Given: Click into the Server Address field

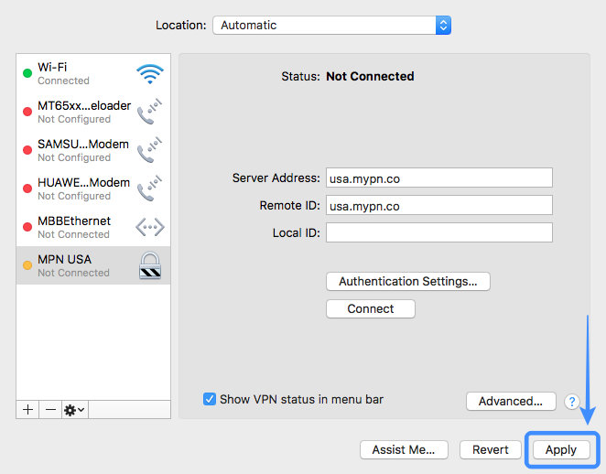Looking at the screenshot, I should point(439,178).
